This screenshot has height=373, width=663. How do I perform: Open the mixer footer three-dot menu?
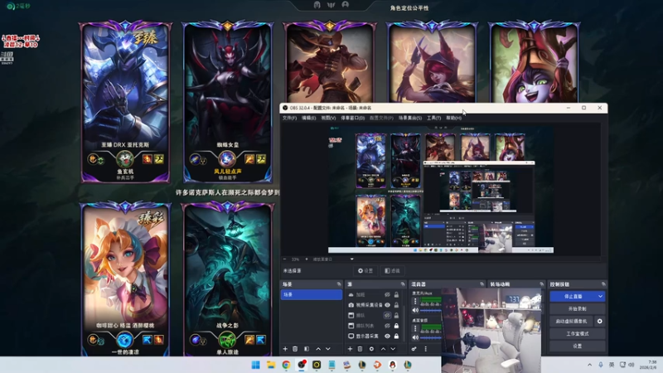(425, 349)
